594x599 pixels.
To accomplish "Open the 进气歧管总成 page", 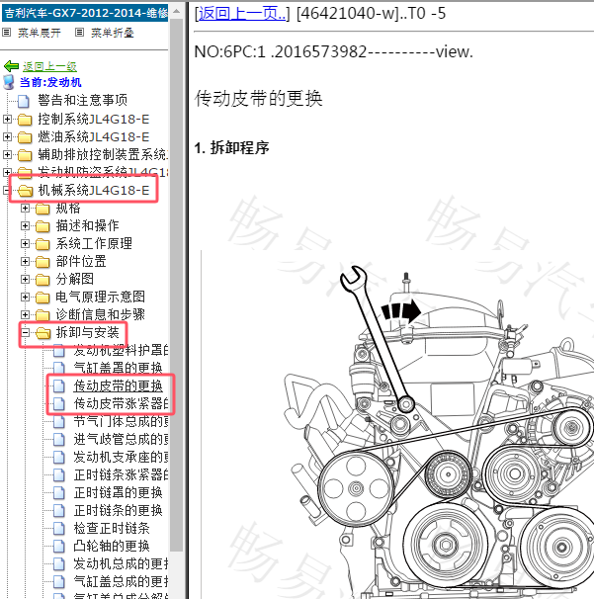I will coord(121,439).
